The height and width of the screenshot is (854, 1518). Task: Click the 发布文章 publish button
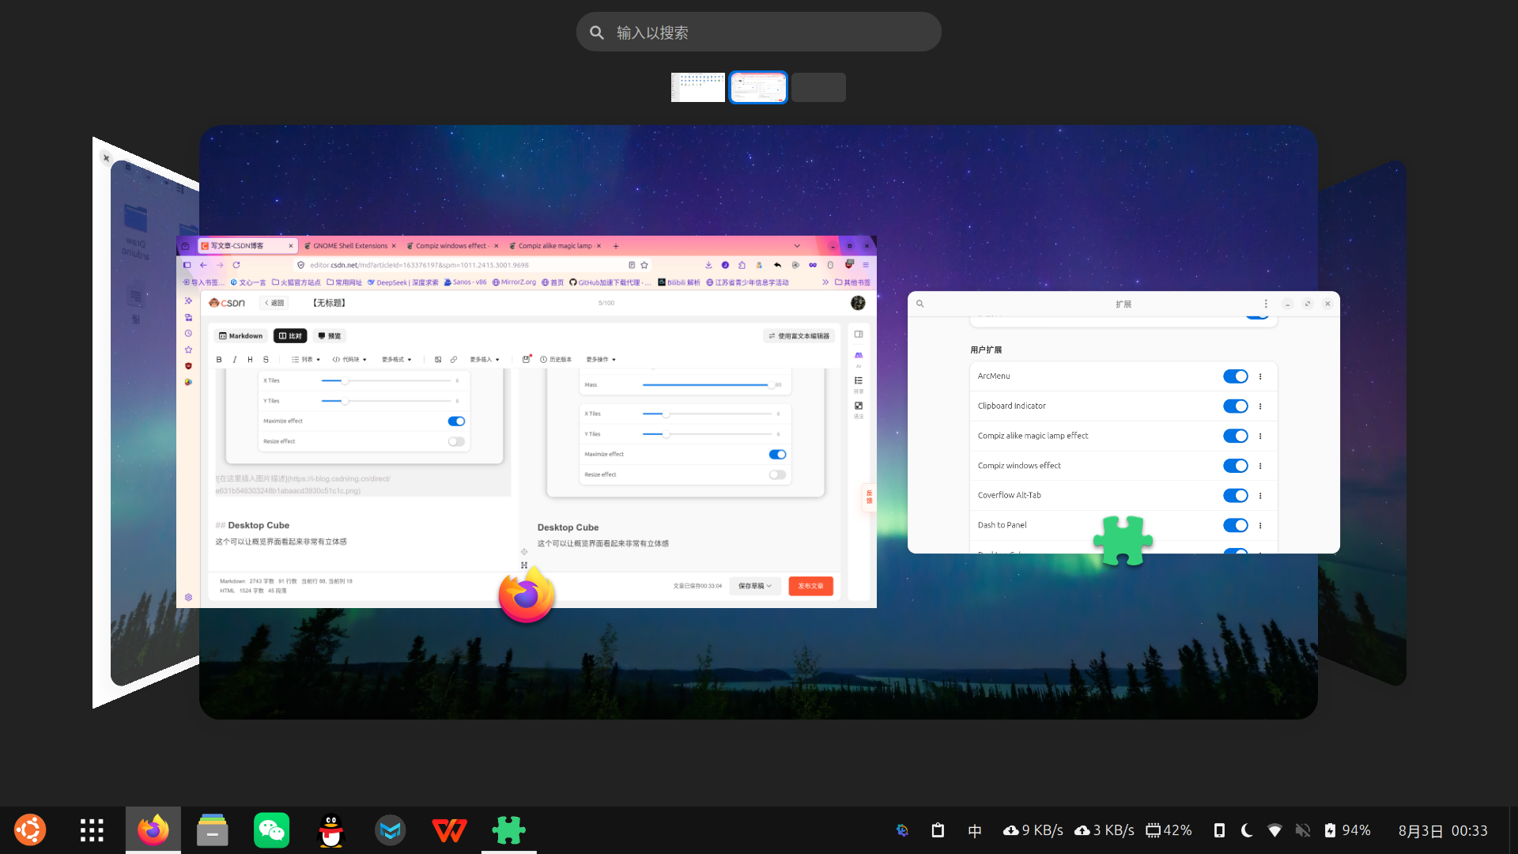coord(810,586)
